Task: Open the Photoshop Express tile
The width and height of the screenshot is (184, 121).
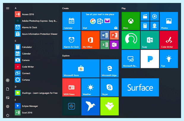Action: point(72,106)
